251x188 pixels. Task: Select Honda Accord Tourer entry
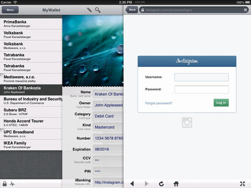[31, 123]
